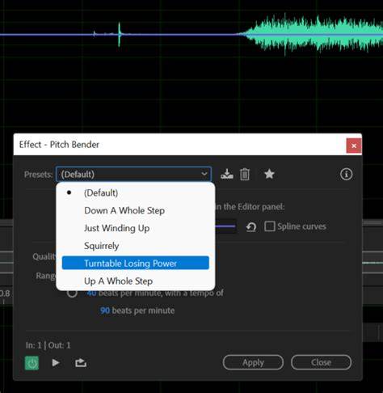383x393 pixels.
Task: Open effect info with the i icon
Action: 346,174
